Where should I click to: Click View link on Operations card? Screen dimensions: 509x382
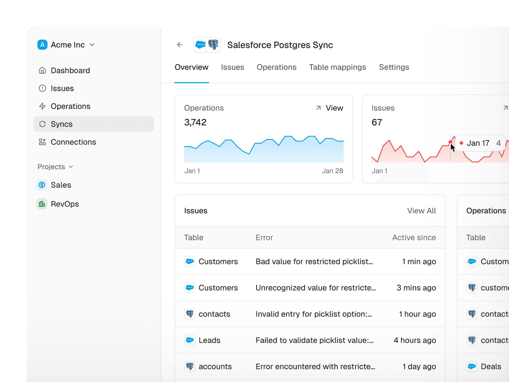[x=334, y=108]
